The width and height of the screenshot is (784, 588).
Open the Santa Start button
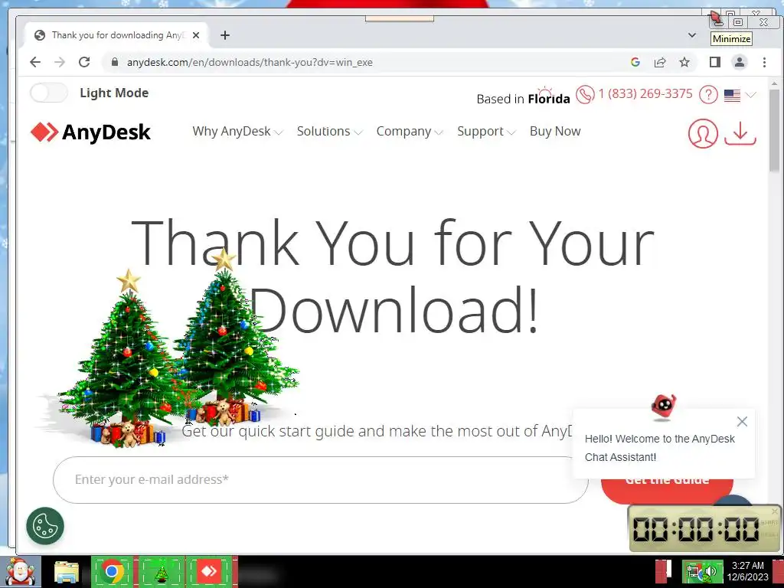coord(20,571)
